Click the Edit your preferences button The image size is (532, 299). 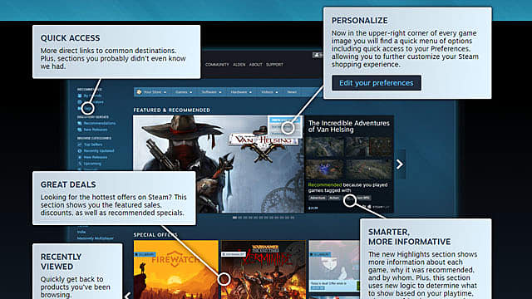(x=377, y=83)
